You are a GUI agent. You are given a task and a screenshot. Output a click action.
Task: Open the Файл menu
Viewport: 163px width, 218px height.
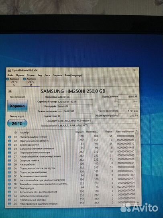(10, 75)
